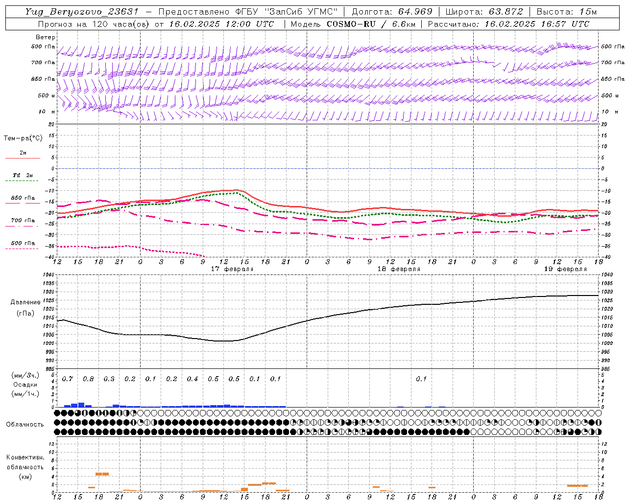Click the "Осадки" precipitation label
Image resolution: width=627 pixels, height=501 pixels.
[x=25, y=385]
